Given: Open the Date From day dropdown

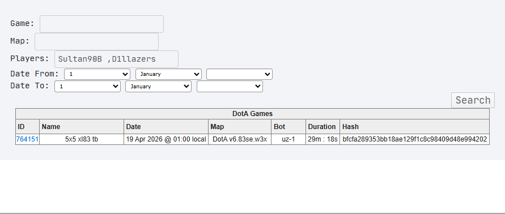Looking at the screenshot, I should [x=97, y=74].
